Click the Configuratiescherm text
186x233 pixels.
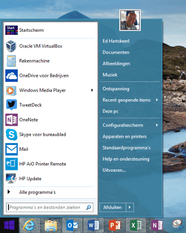point(123,125)
